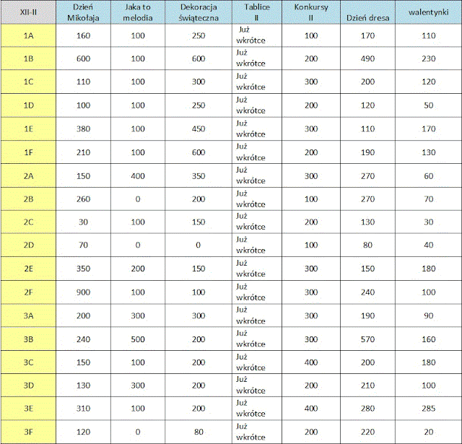
Task: Select 110 in row 1C Dzień Mikołaja
Action: (x=84, y=82)
